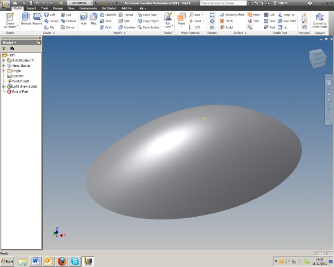Open the Manage tab
The height and width of the screenshot is (267, 334).
point(58,8)
